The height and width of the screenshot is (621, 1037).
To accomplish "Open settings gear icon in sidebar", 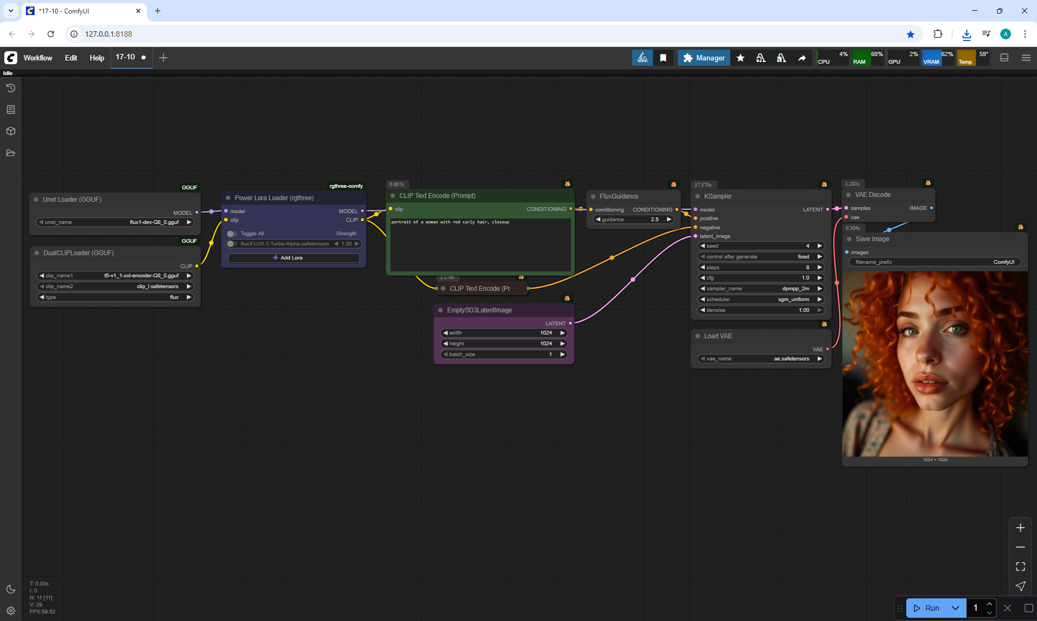I will [11, 611].
